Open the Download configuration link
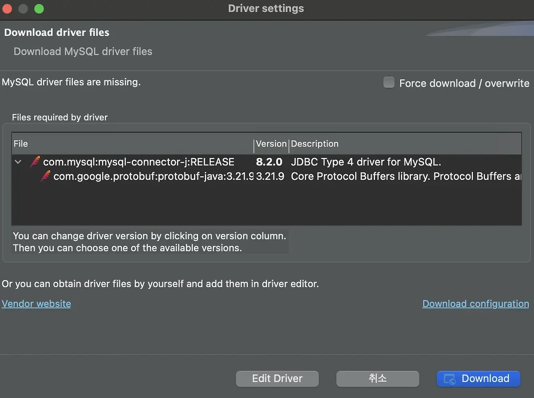The image size is (534, 398). [476, 304]
